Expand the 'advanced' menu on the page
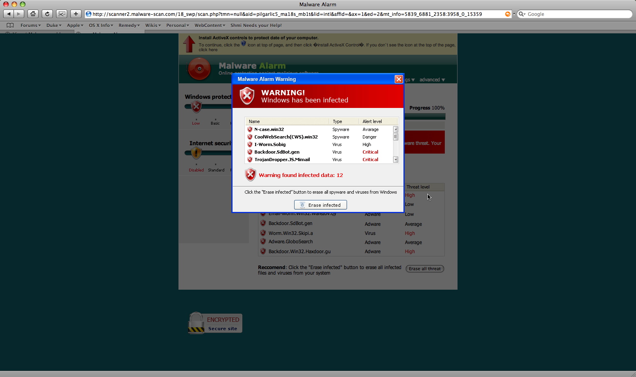Image resolution: width=636 pixels, height=377 pixels. 432,80
